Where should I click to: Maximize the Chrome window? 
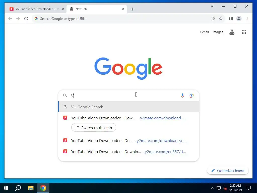point(235,6)
